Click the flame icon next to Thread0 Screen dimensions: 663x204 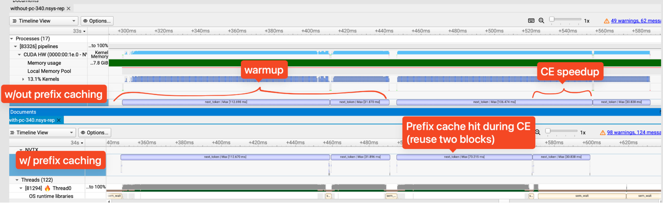pos(47,188)
